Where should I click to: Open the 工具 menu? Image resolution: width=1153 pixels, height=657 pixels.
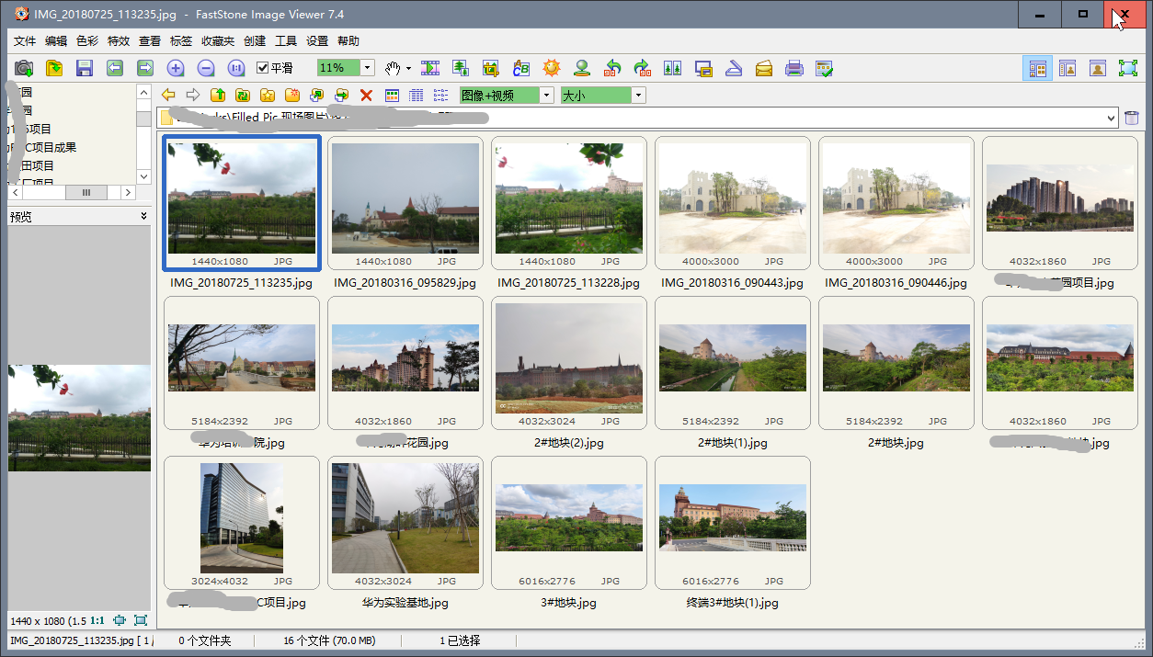point(286,41)
